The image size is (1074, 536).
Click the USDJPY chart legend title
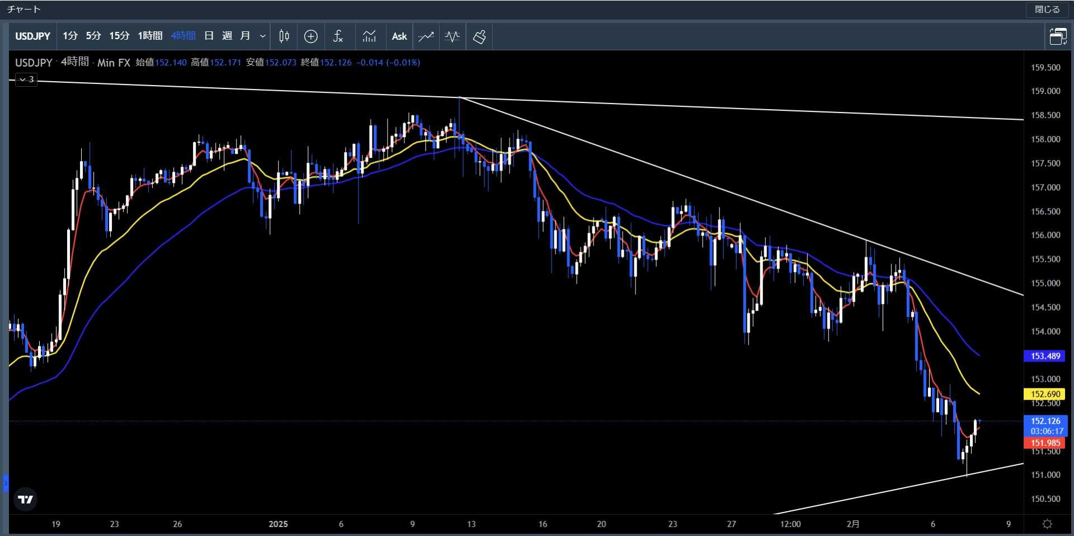coord(34,63)
